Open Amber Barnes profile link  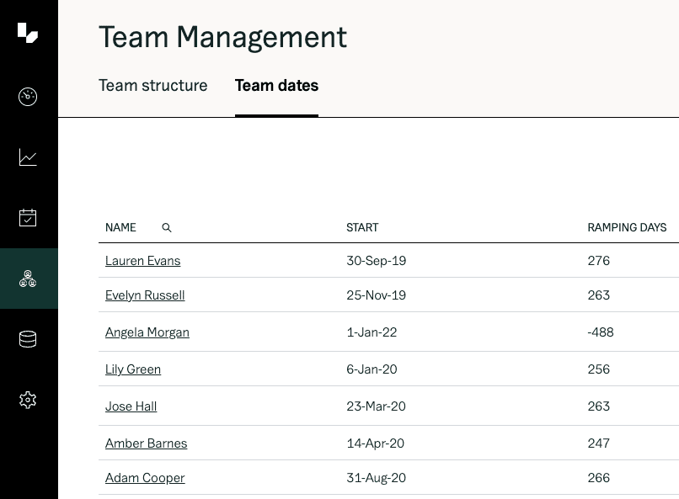146,443
